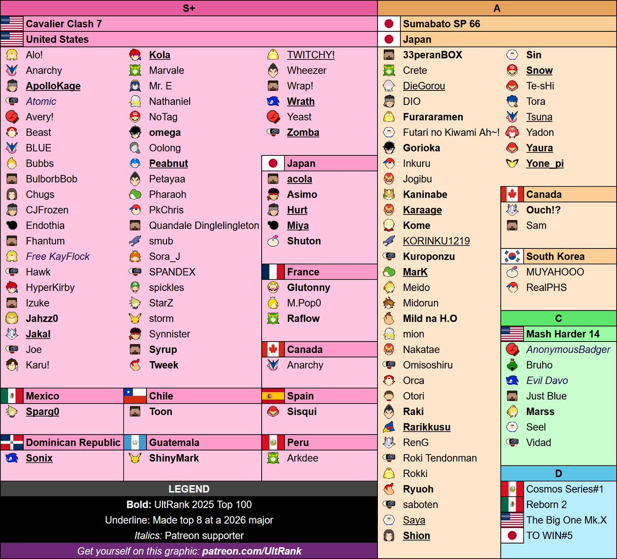Image resolution: width=617 pixels, height=559 pixels.
Task: Click the player name Free KayFlock
Action: [x=58, y=257]
